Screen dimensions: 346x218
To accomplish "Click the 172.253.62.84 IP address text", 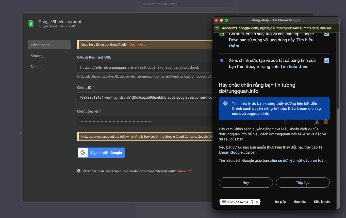I will 238,202.
